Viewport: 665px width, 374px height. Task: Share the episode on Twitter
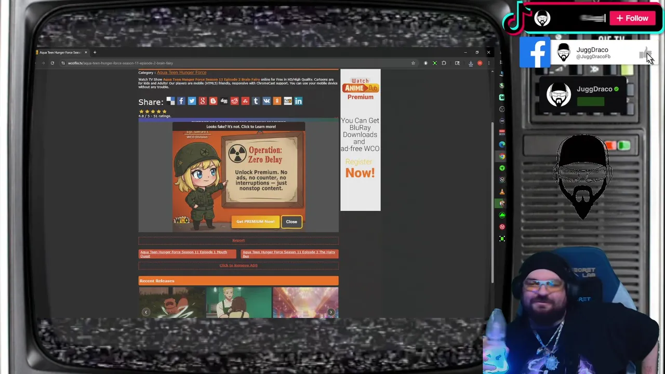pyautogui.click(x=192, y=101)
